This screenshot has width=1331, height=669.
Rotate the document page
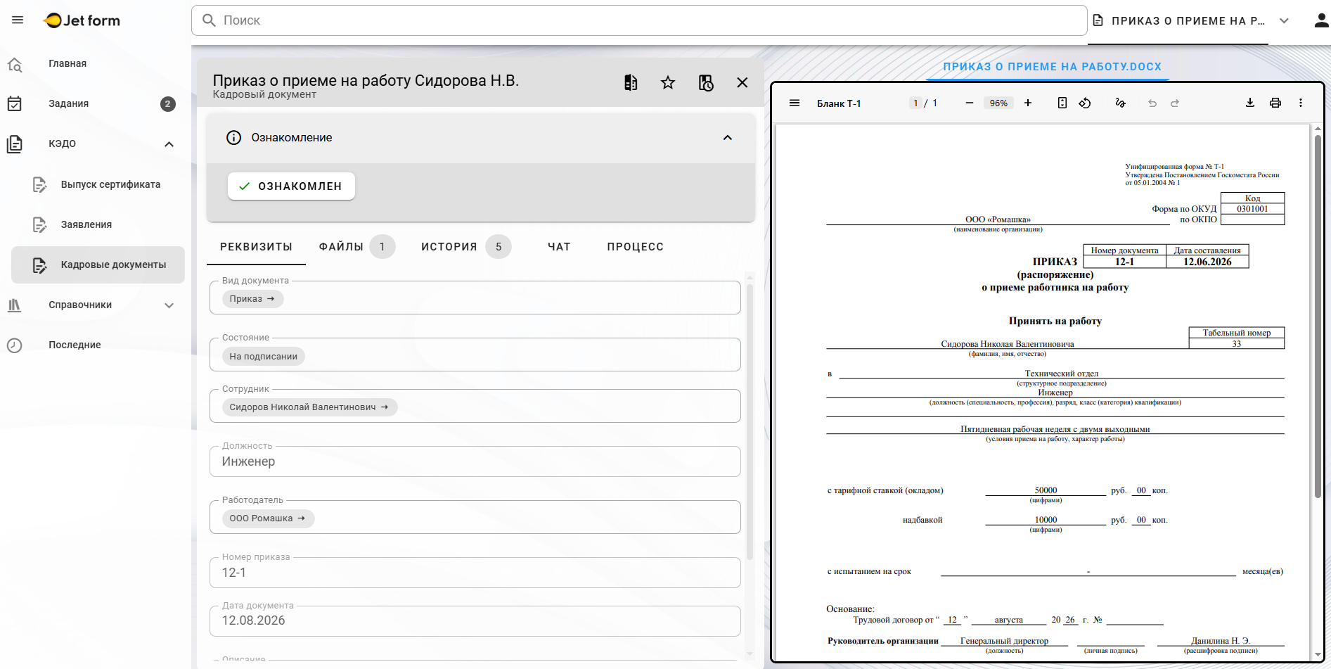coord(1085,103)
